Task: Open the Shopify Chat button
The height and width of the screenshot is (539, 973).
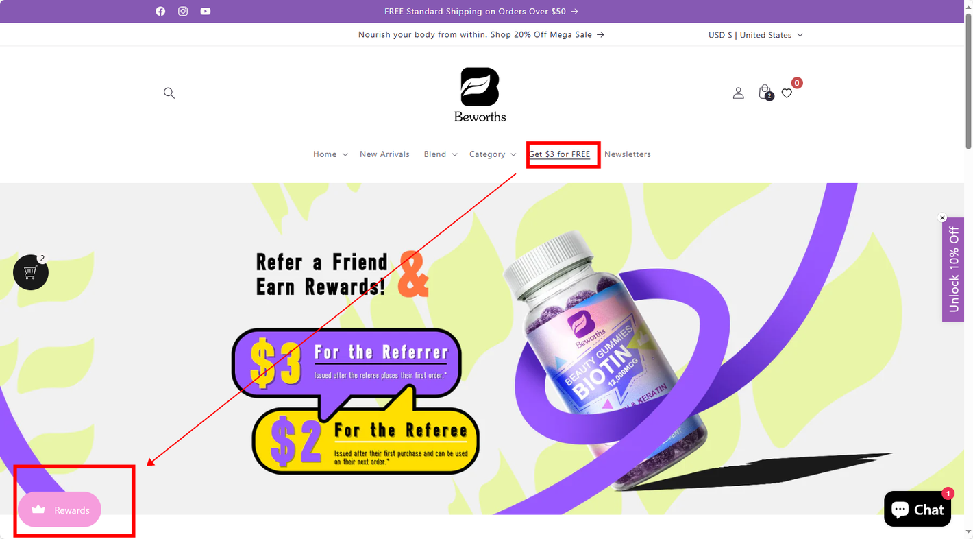Action: coord(917,510)
